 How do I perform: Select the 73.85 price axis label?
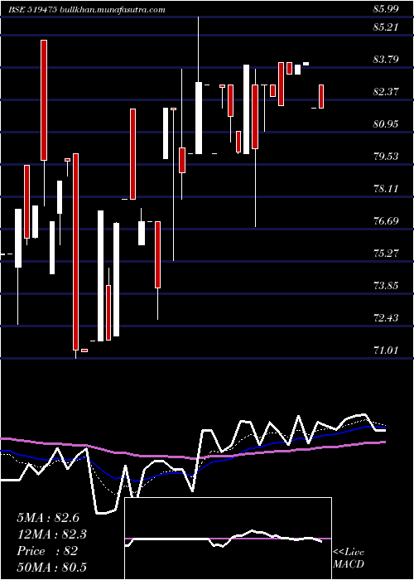click(386, 286)
